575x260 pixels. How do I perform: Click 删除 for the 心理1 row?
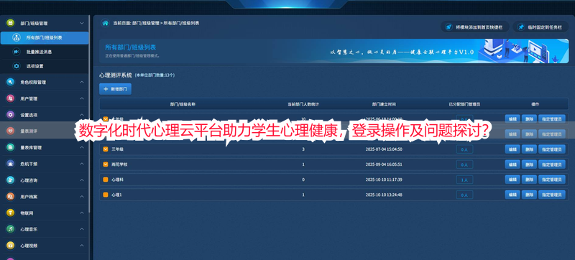(x=529, y=195)
